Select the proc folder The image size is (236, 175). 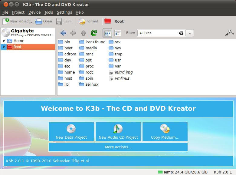click(87, 66)
